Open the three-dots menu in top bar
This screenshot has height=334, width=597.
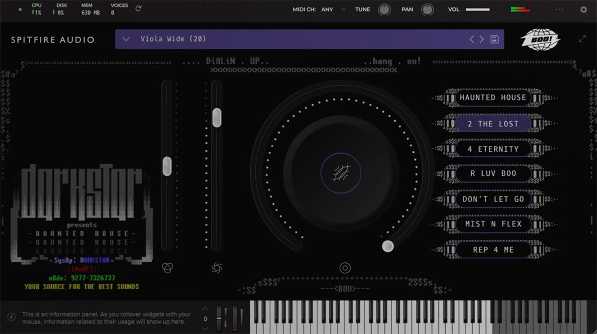(x=560, y=9)
